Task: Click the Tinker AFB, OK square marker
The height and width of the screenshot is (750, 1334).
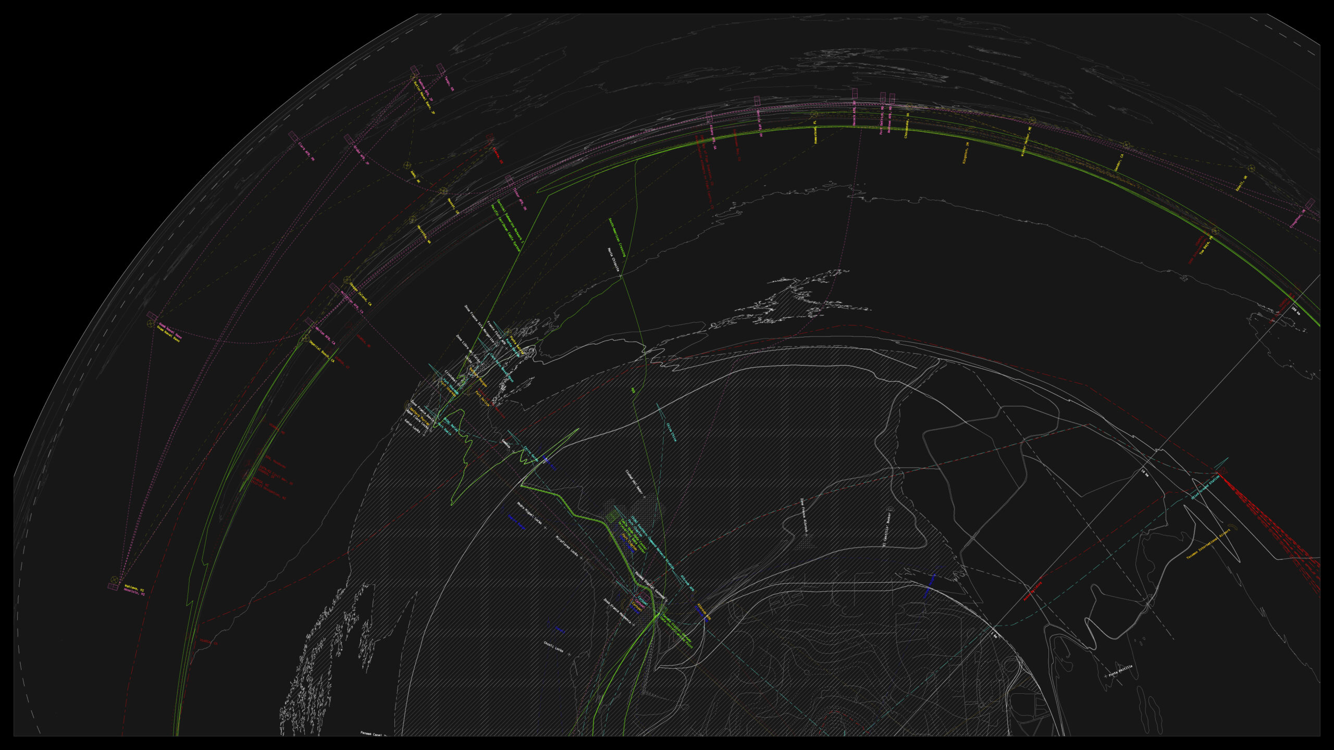Action: pyautogui.click(x=509, y=180)
